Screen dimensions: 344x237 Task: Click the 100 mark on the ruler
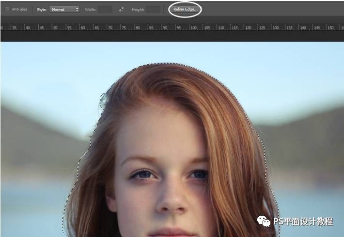[194, 28]
